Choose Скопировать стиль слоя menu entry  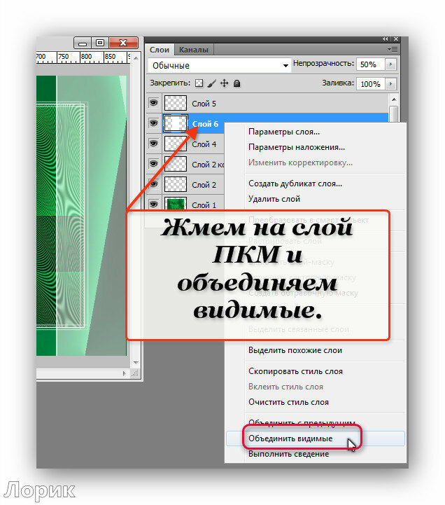click(x=295, y=371)
